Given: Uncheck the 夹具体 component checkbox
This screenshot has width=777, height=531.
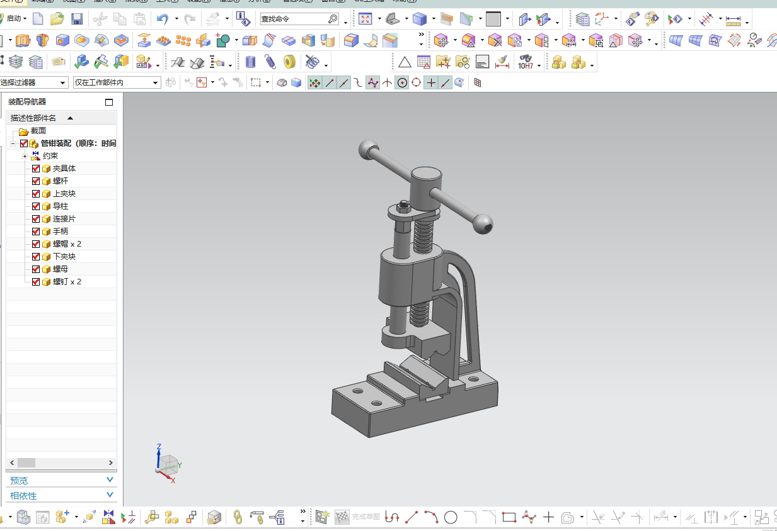Looking at the screenshot, I should point(36,169).
